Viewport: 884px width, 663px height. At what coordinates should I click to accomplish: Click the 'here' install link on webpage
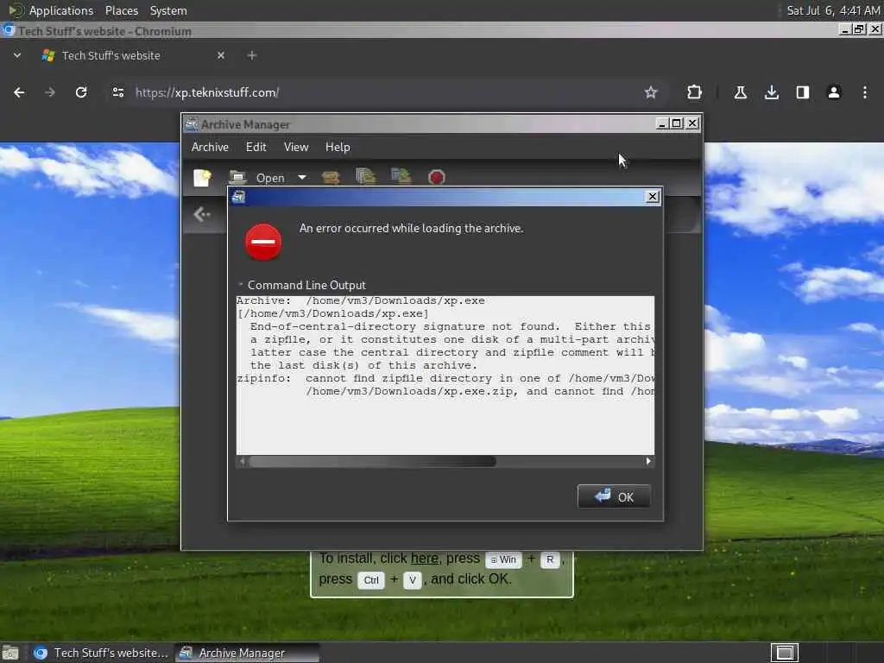coord(425,559)
